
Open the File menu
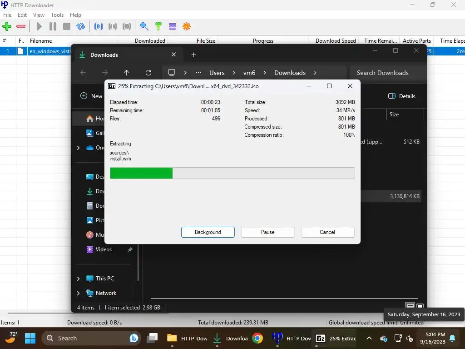(x=7, y=15)
